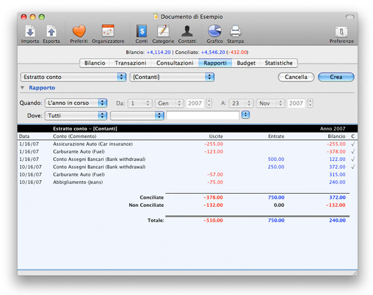The image size is (373, 295).
Task: Collapse the Rapporto disclosure triangle
Action: point(23,88)
